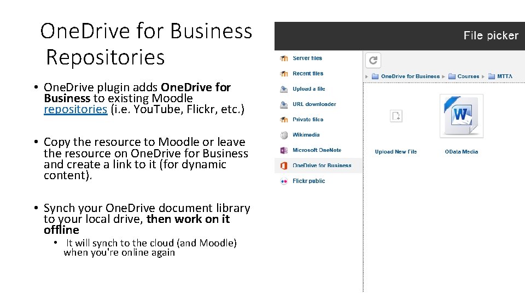Refresh the file picker listing
Viewport: 525px width, 295px height.
pos(373,60)
